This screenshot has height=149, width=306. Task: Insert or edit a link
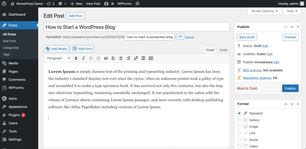136,58
